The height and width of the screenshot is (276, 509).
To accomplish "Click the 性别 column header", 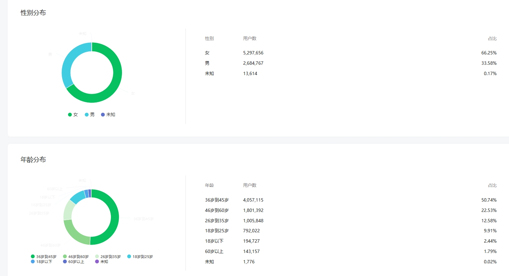I will pos(209,38).
